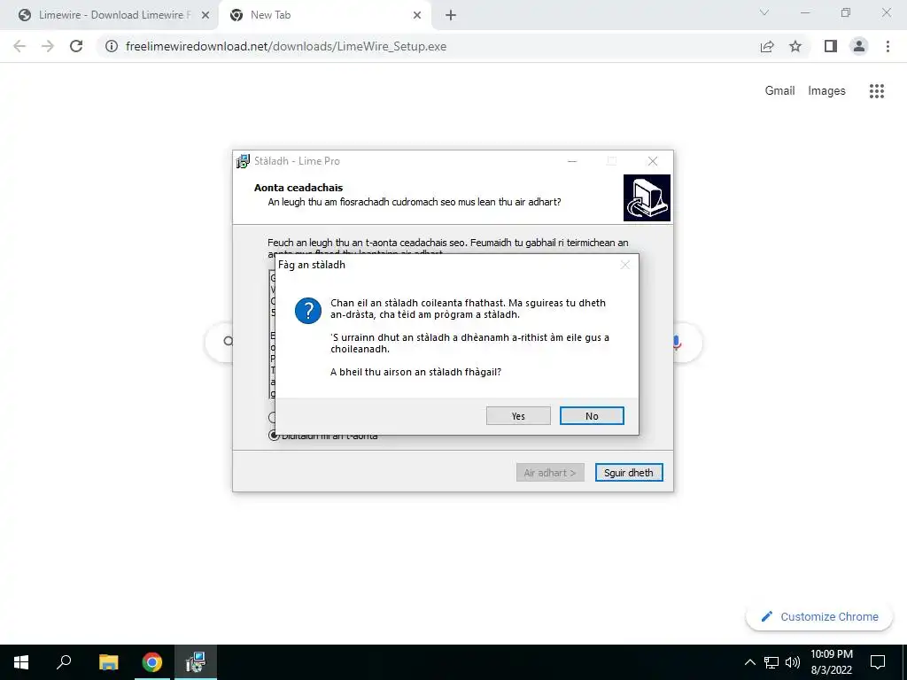Click the text 'A bheil thu airson an stàladh fhàgail?'
Viewport: 907px width, 680px height.
[416, 372]
